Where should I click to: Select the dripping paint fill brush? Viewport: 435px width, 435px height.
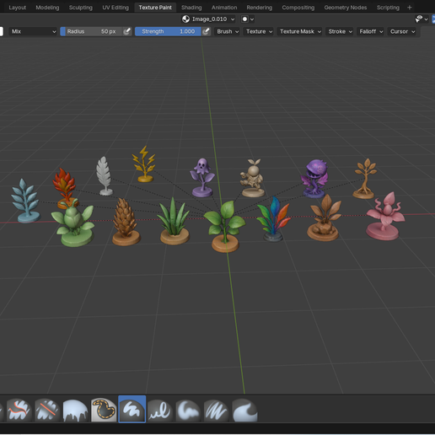pyautogui.click(x=75, y=410)
